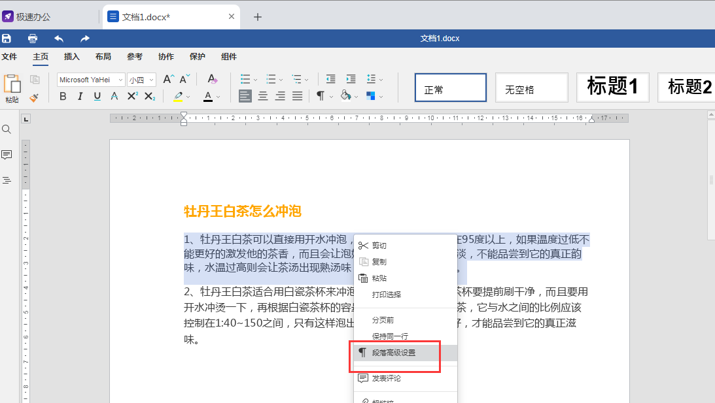Toggle italic formatting

click(x=80, y=96)
